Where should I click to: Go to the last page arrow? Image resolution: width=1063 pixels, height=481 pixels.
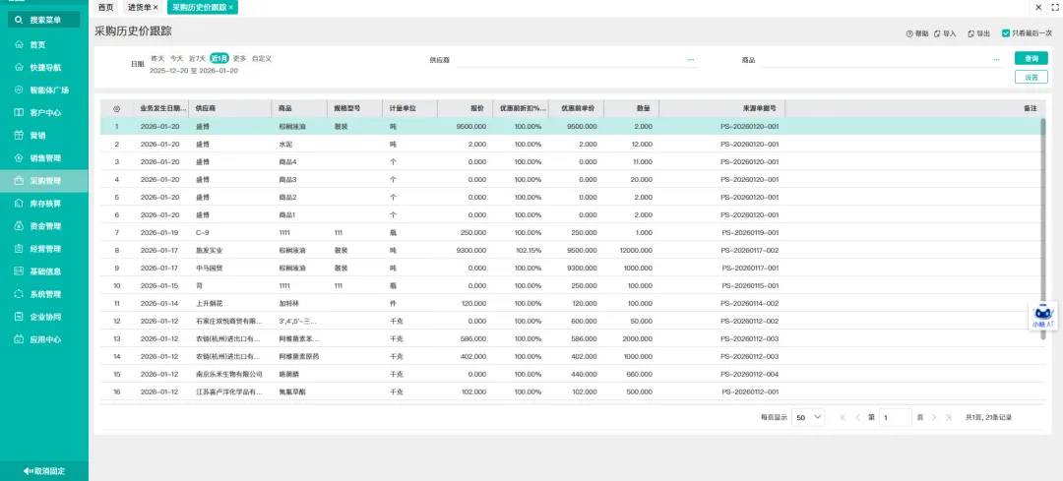point(949,418)
